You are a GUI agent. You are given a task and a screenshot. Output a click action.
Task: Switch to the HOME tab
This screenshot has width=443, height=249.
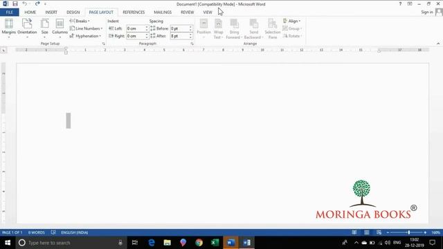point(30,12)
